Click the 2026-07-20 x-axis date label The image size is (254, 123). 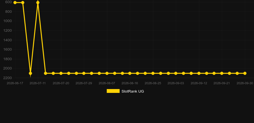point(61,83)
